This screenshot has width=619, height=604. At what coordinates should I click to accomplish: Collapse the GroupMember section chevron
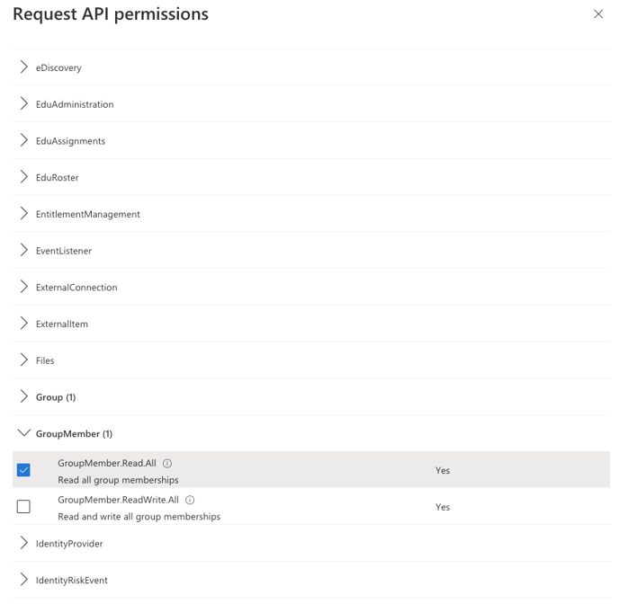[x=24, y=433]
